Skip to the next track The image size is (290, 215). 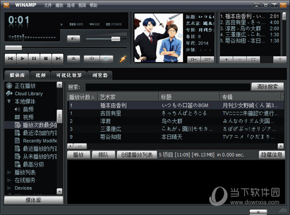pos(58,58)
